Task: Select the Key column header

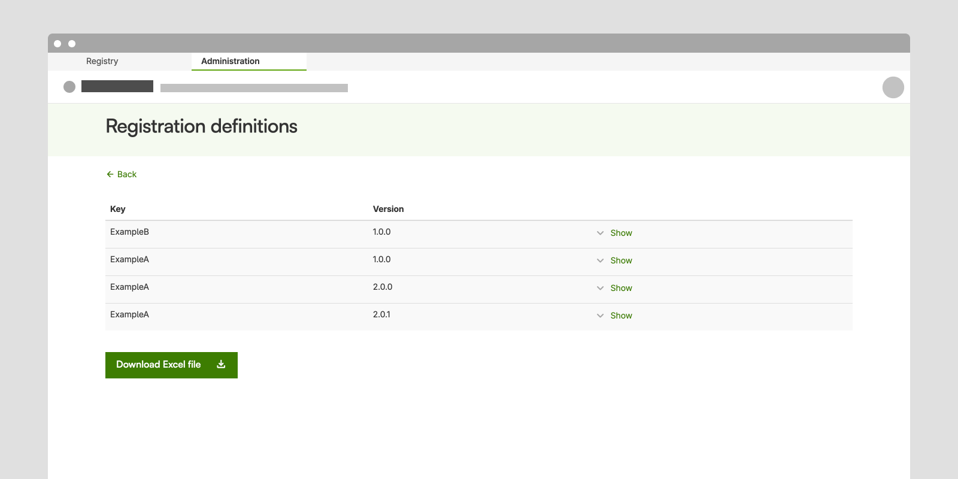Action: click(x=118, y=209)
